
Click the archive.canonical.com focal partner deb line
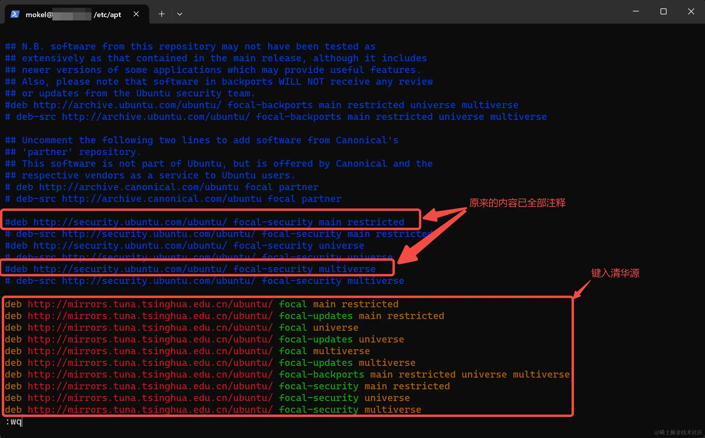point(162,187)
